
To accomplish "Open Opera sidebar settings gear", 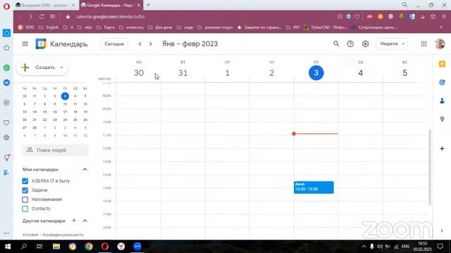I will tap(6, 138).
